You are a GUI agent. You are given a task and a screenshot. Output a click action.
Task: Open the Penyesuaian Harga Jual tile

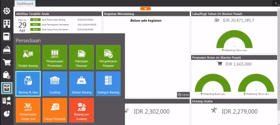(x=28, y=110)
